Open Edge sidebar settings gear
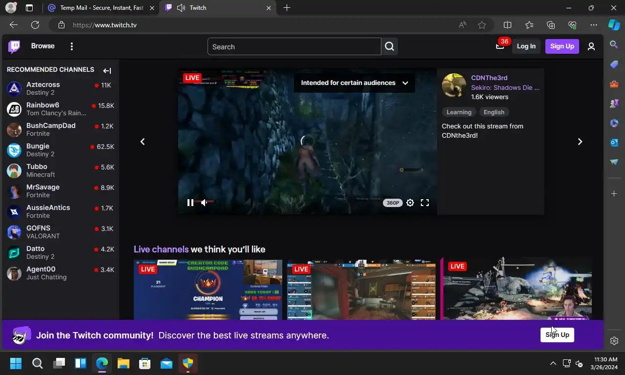 614,341
